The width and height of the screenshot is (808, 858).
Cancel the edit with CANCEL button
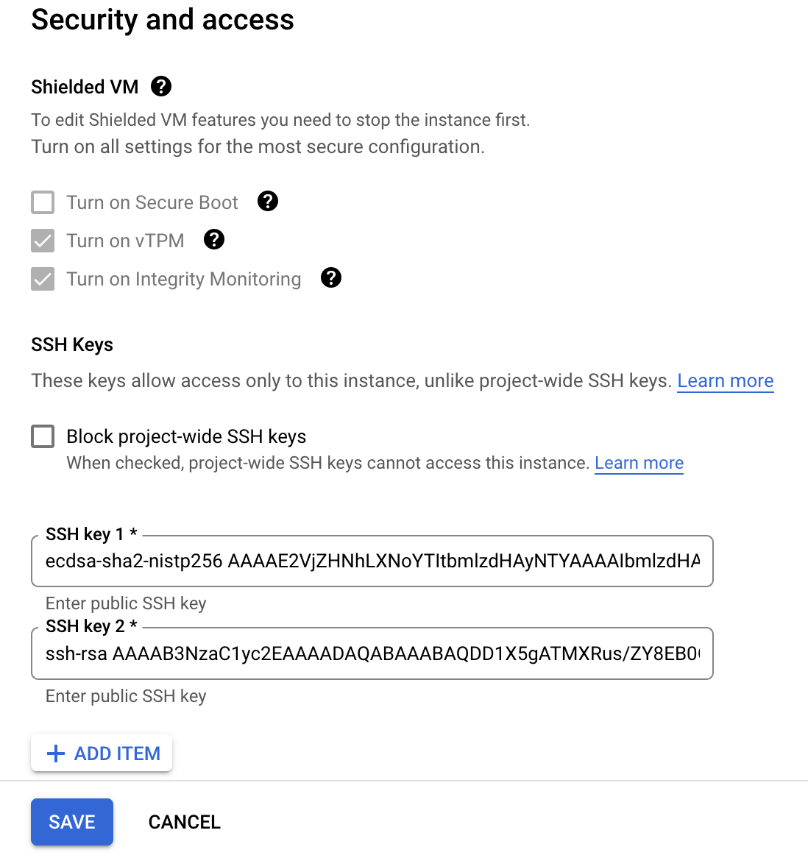(x=184, y=822)
